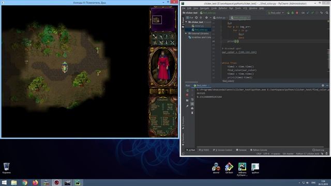Screen dimensions: 331x186
Task: Close the find_color.py editor tab
Action: pyautogui.click(x=249, y=18)
